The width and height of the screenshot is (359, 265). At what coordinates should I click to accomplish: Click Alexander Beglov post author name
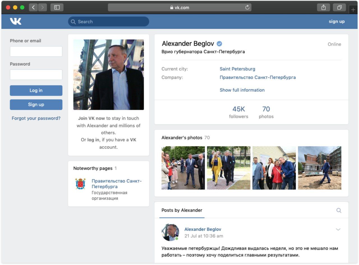pyautogui.click(x=203, y=229)
